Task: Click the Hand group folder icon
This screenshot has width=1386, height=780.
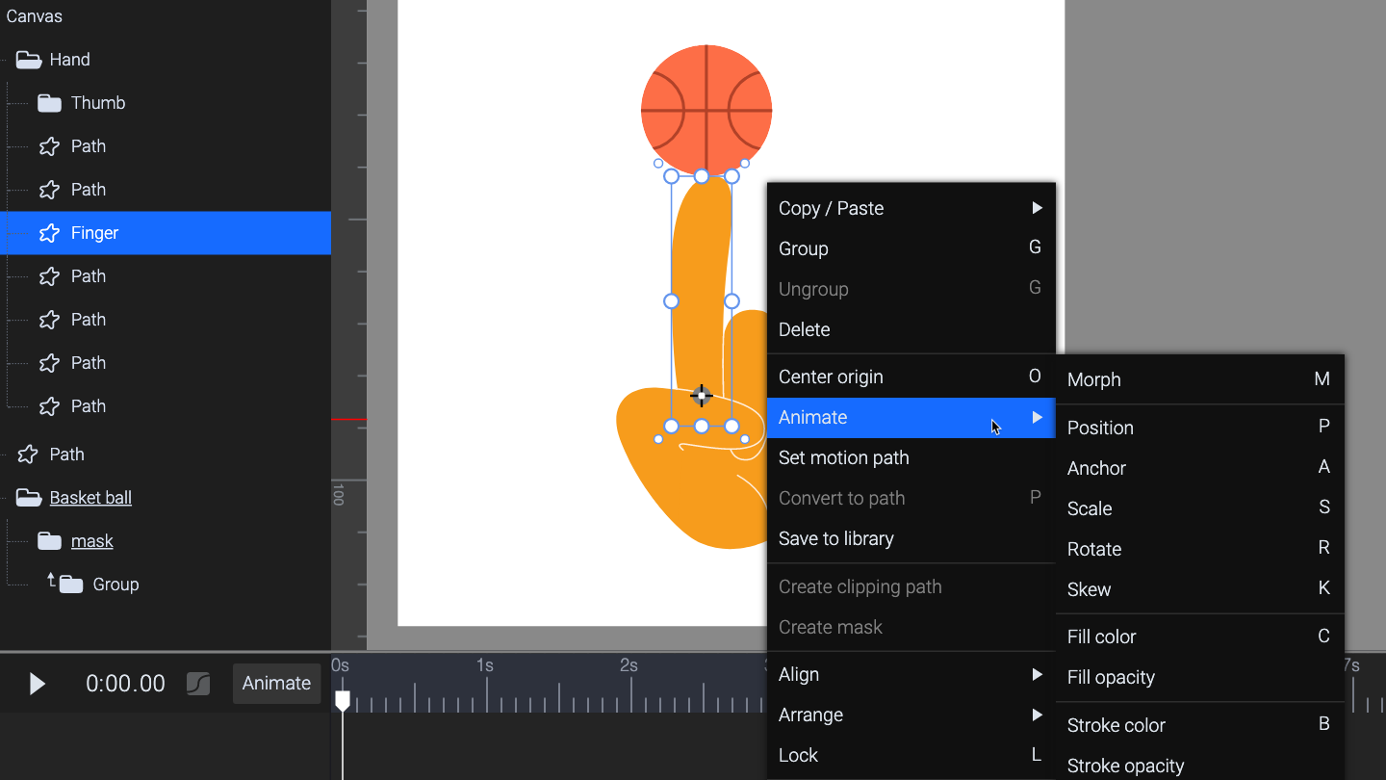Action: pyautogui.click(x=29, y=60)
